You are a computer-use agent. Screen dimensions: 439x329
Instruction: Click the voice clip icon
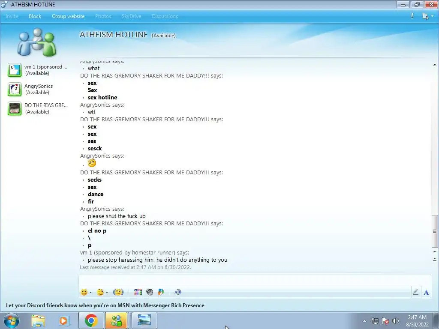pyautogui.click(x=150, y=292)
